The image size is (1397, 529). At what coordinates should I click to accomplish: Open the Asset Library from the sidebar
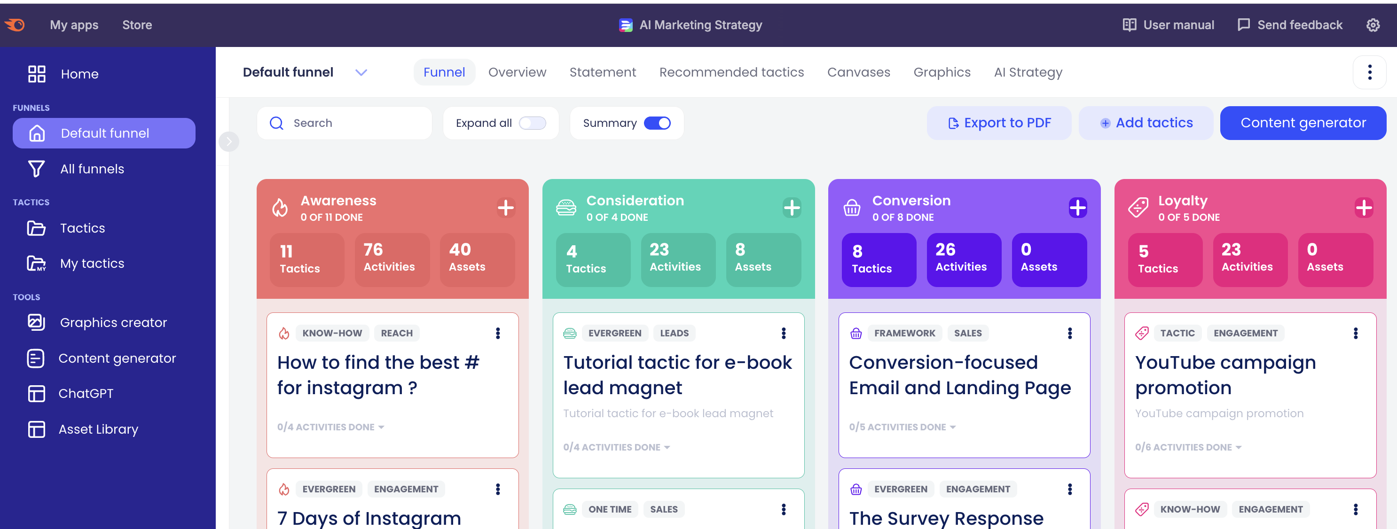(98, 429)
